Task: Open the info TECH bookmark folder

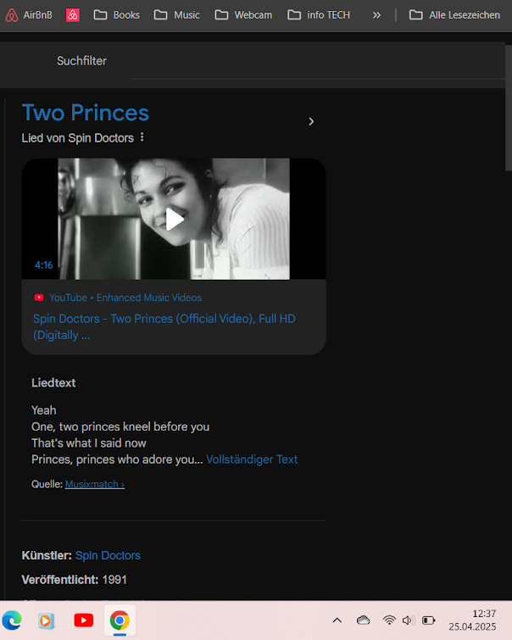Action: pyautogui.click(x=319, y=15)
